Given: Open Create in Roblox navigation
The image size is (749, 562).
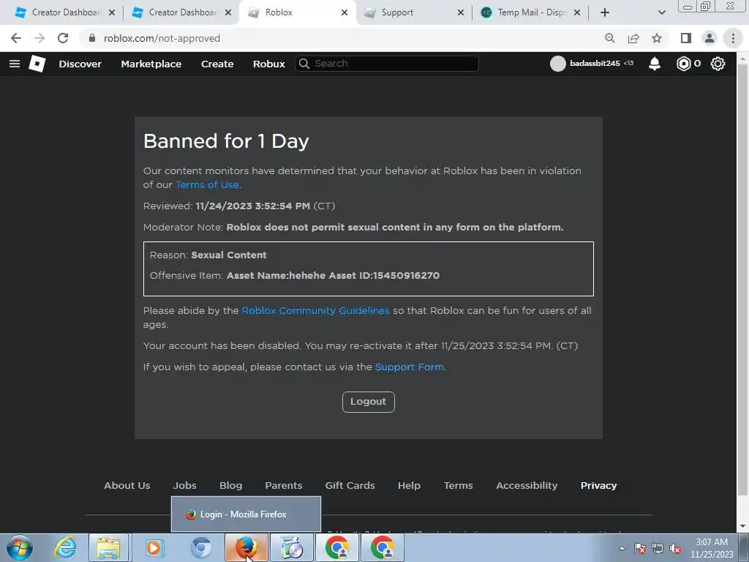Looking at the screenshot, I should pyautogui.click(x=217, y=64).
